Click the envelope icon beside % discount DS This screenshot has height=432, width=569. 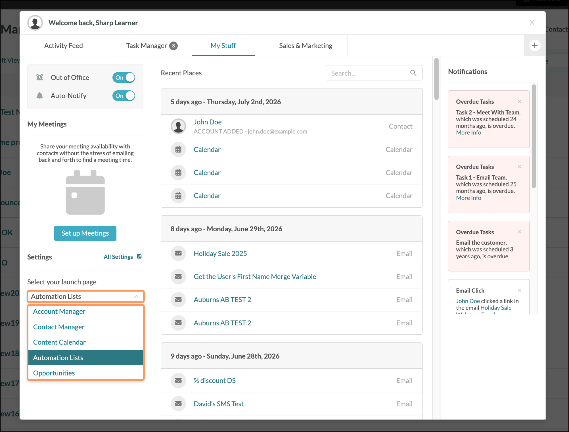[x=178, y=380]
